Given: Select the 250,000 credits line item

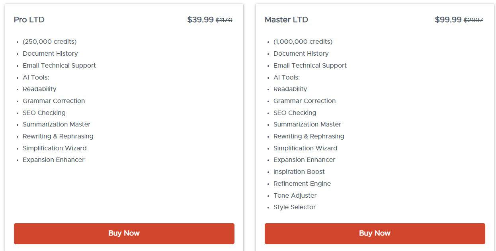Looking at the screenshot, I should (49, 41).
